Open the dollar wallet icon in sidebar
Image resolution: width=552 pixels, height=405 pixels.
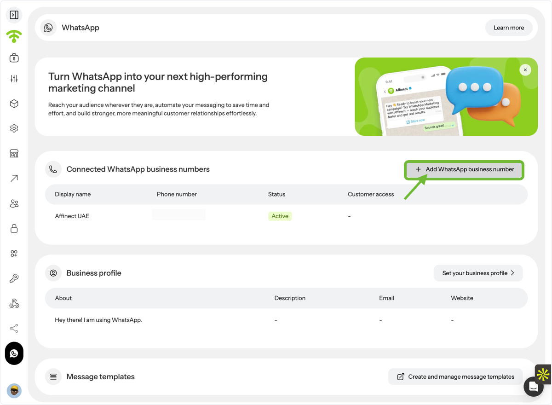pos(14,58)
